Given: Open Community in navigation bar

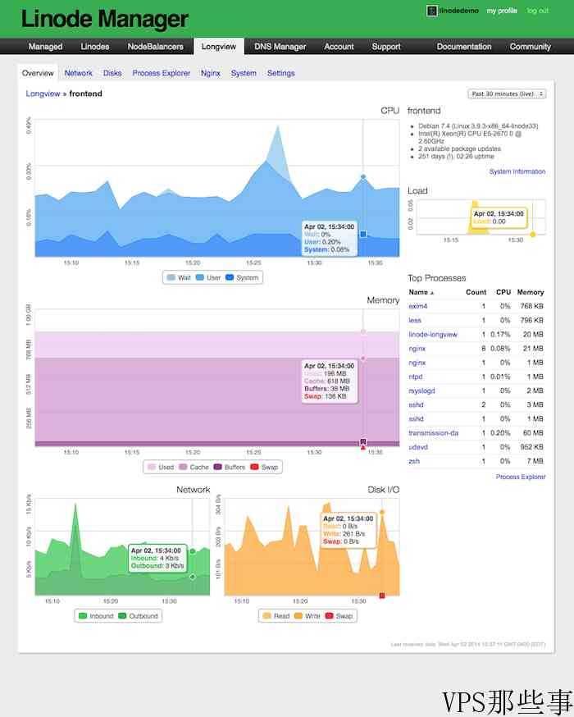Looking at the screenshot, I should pos(530,47).
